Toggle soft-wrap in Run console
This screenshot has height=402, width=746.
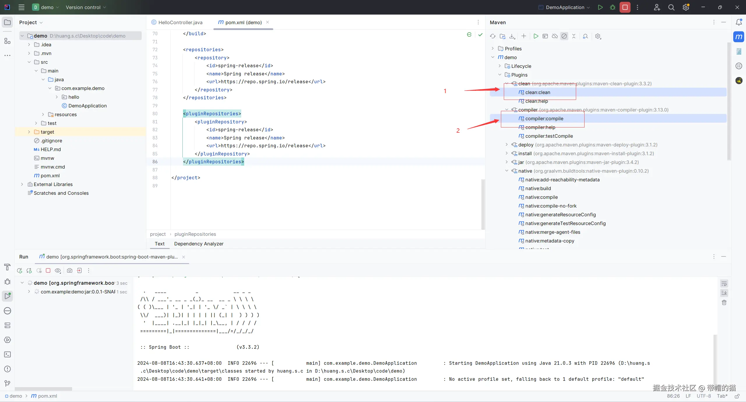[x=724, y=284]
